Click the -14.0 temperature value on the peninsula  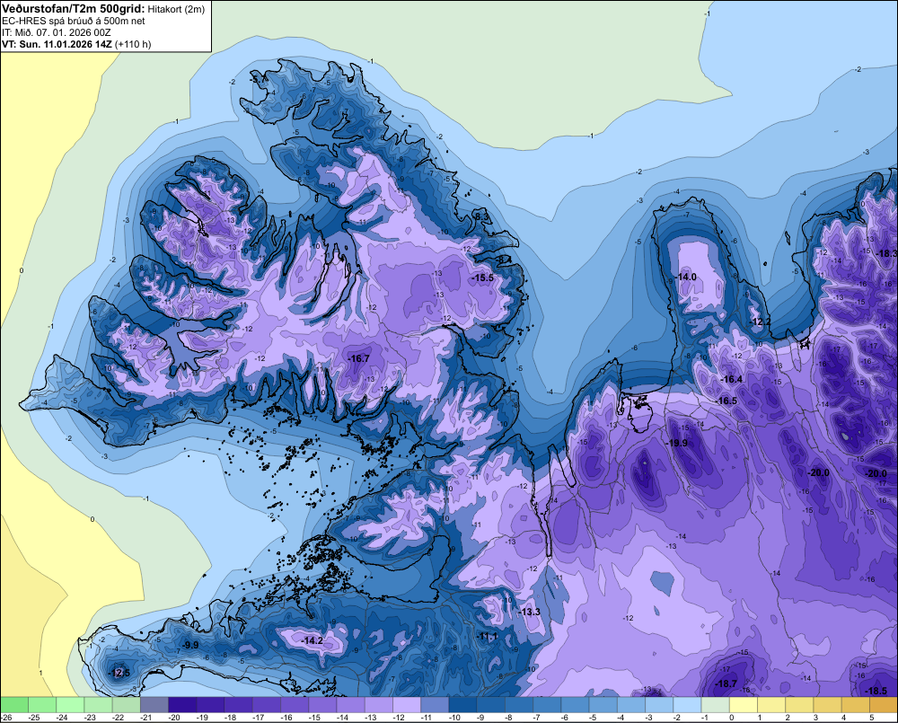685,277
